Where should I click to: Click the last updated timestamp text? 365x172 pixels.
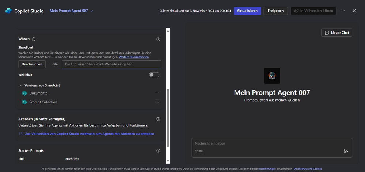tap(195, 11)
